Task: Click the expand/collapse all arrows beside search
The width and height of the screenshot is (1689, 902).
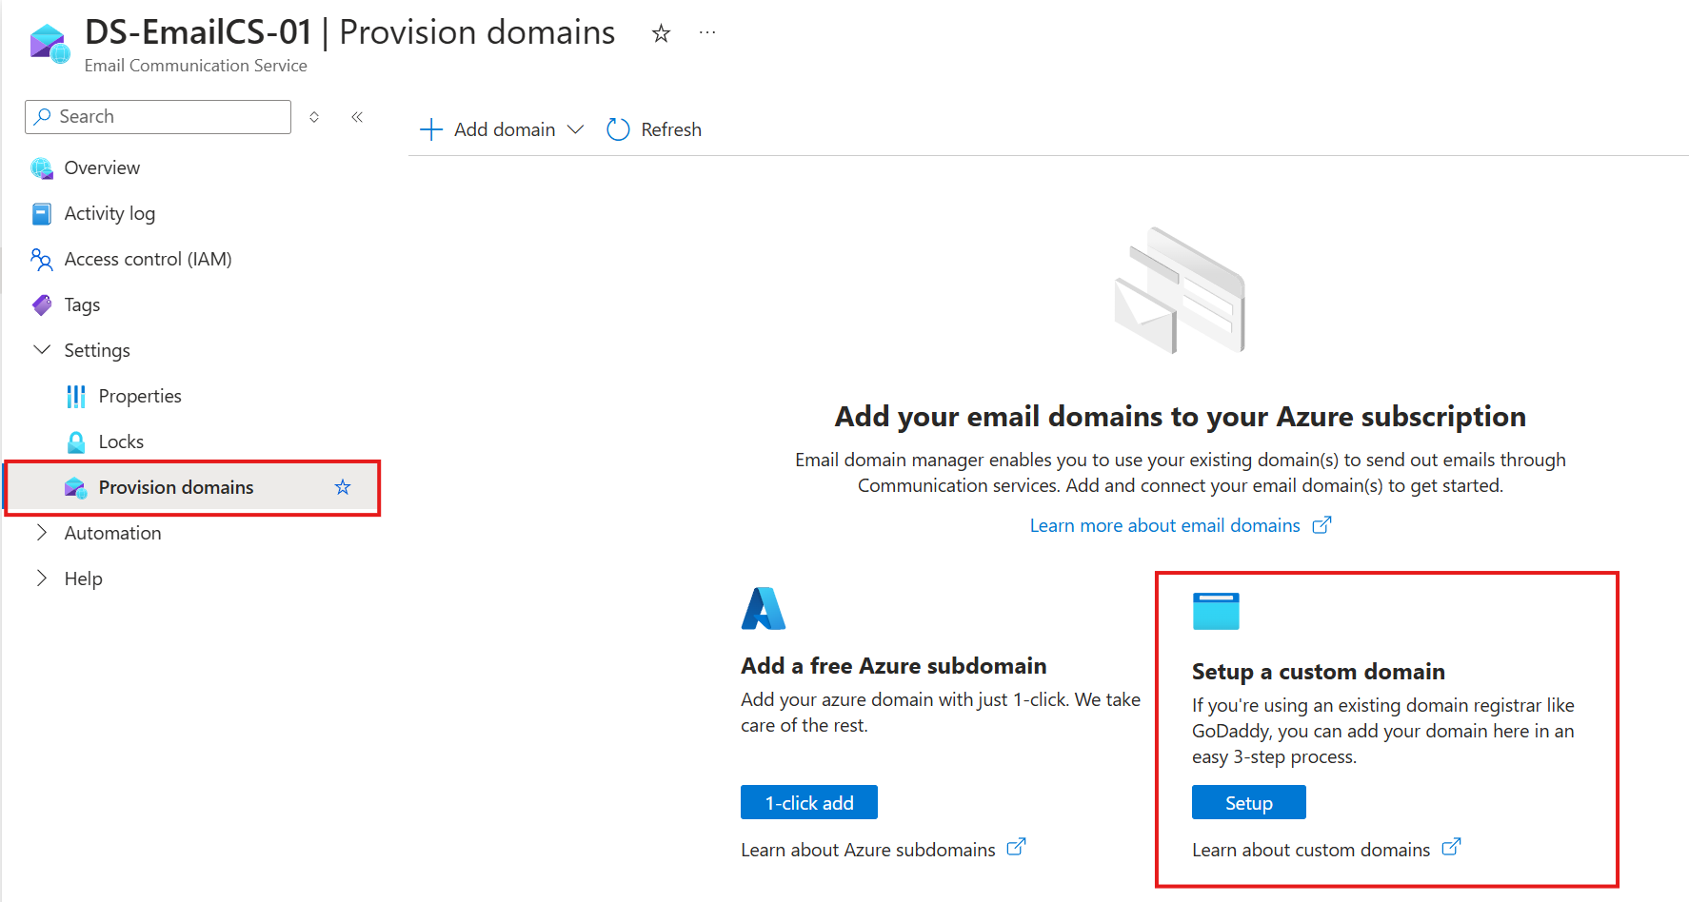Action: 314,117
